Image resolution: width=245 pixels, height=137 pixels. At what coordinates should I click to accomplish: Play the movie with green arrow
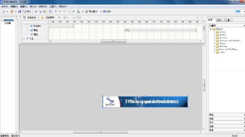74,12
